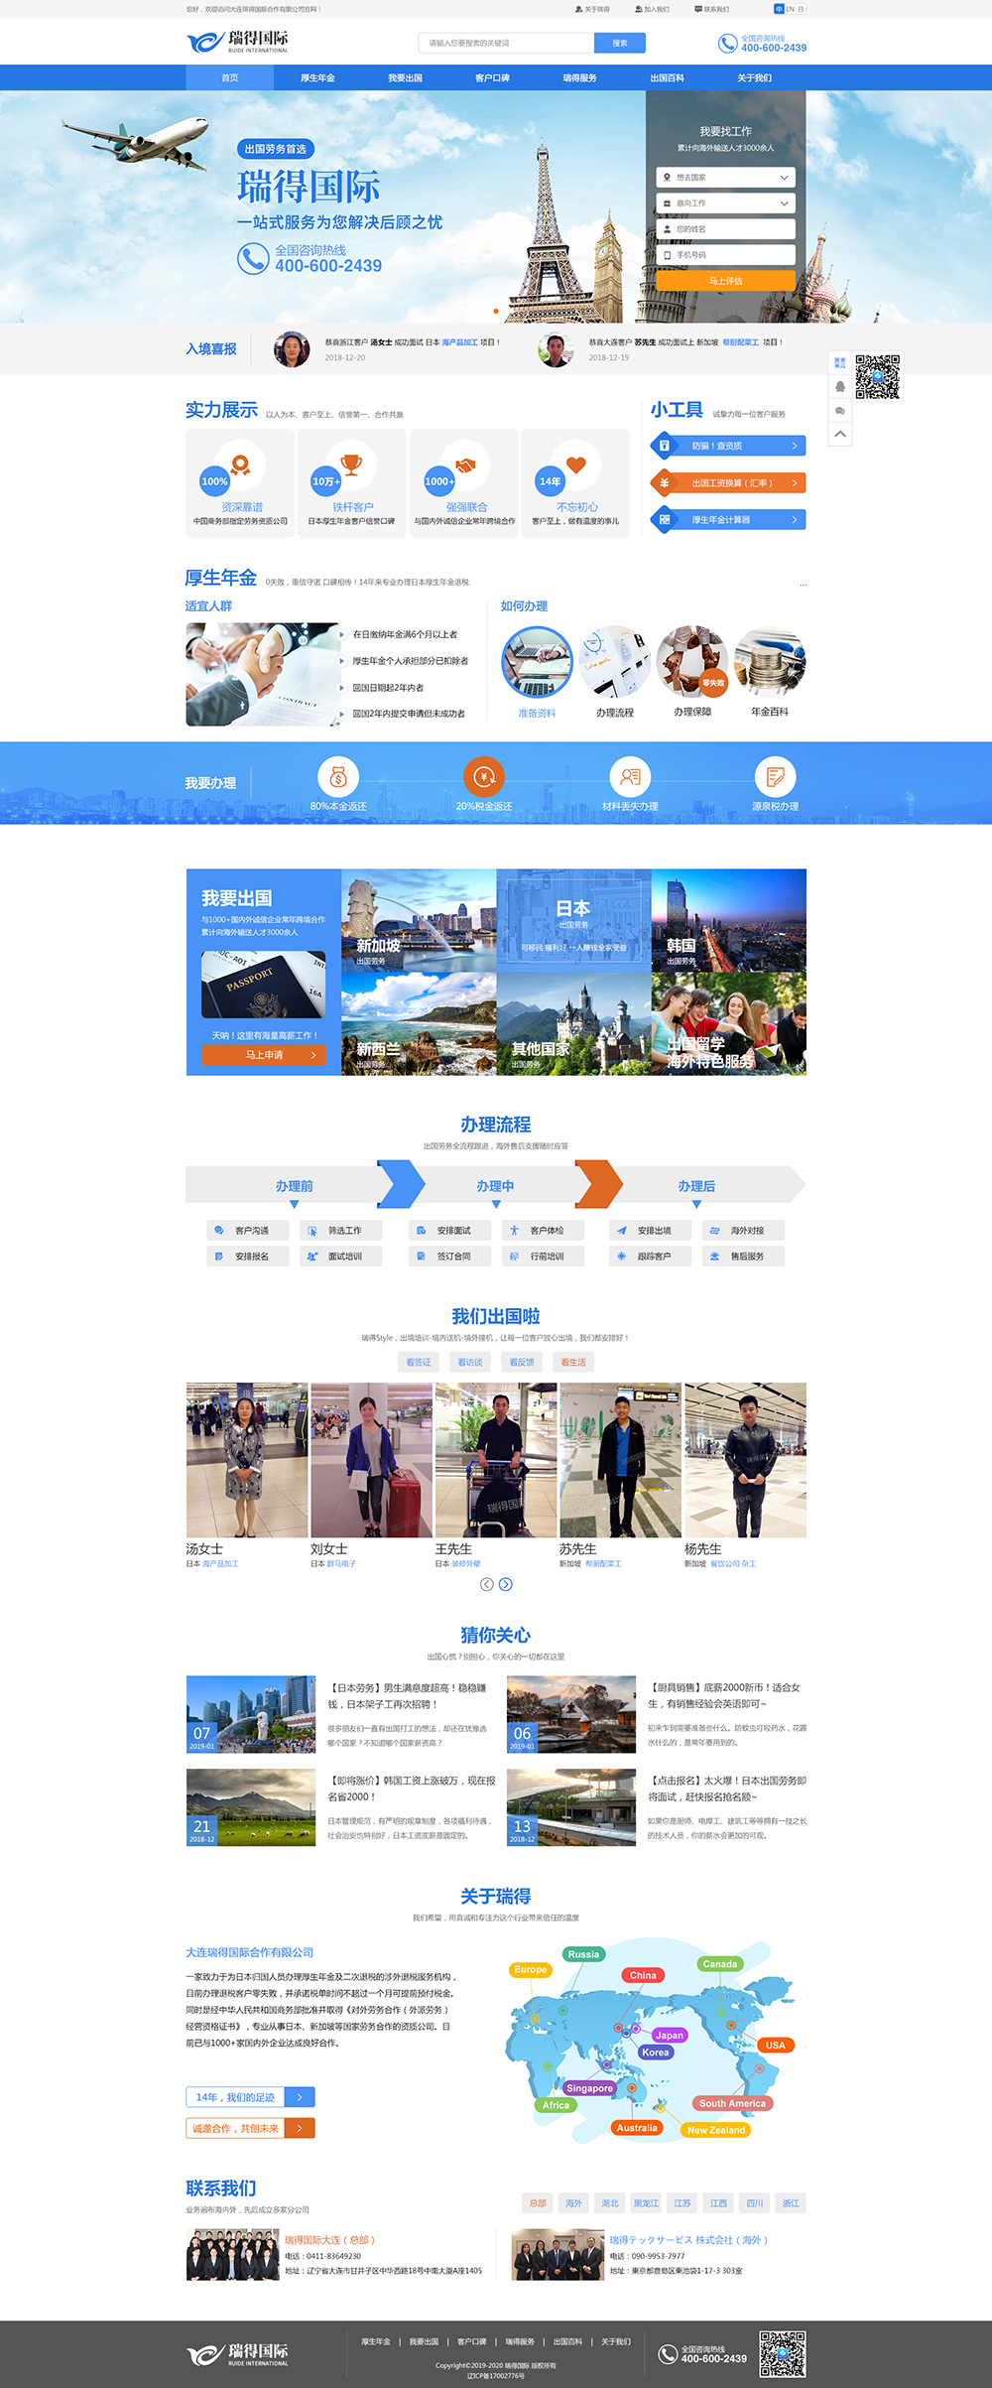
Task: Switch site language to 日
Action: point(802,9)
